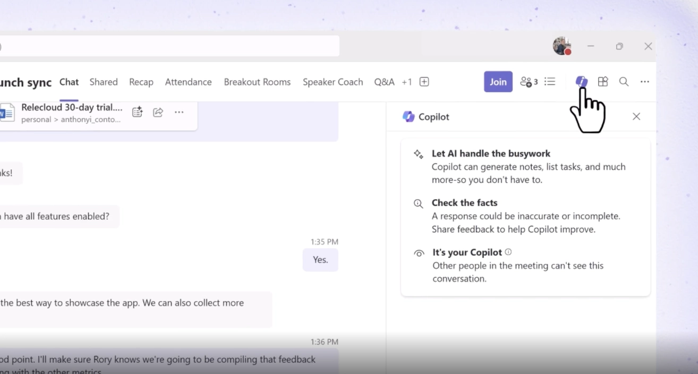Viewport: 698px width, 374px height.
Task: Click the 'Check the facts' heading
Action: point(464,203)
